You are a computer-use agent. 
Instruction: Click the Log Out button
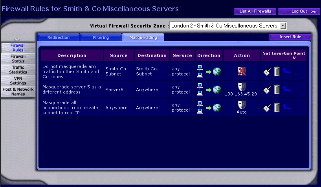pyautogui.click(x=299, y=11)
